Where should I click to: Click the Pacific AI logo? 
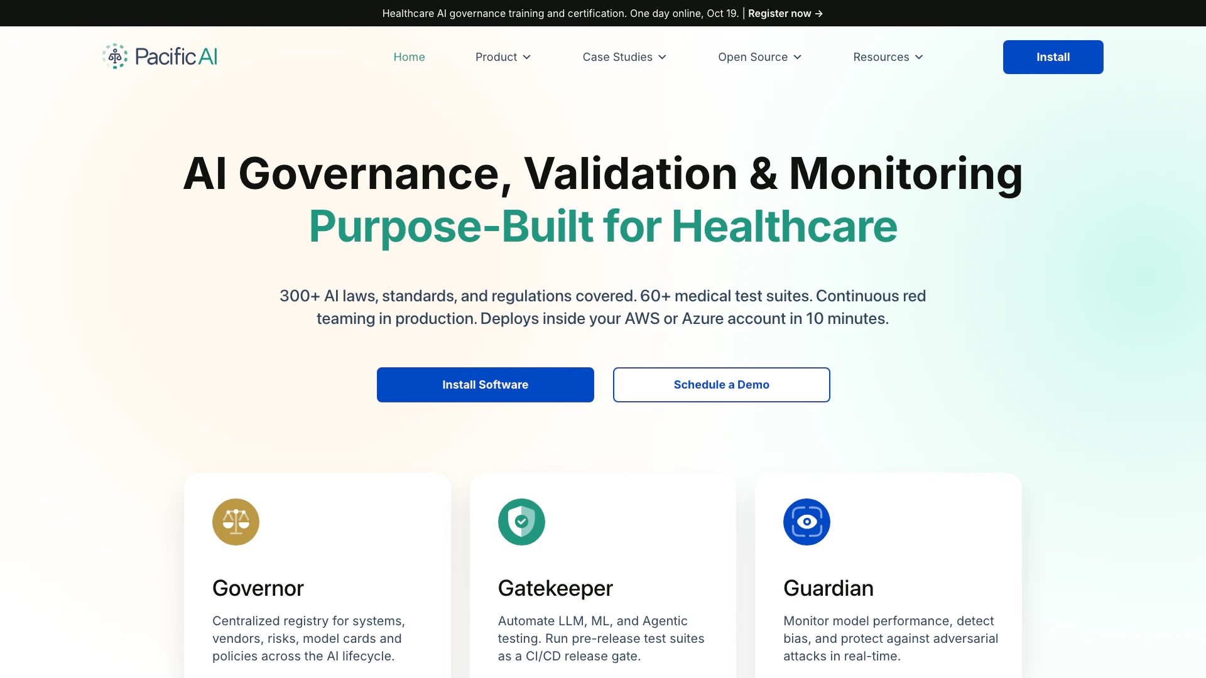[x=160, y=56]
